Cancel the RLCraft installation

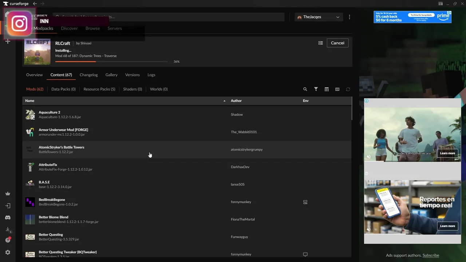tap(337, 43)
